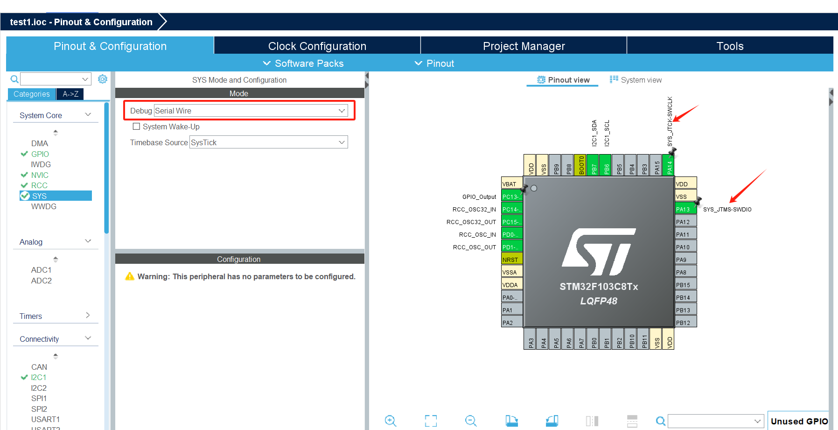Select DMA in System Core
Viewport: 838px width, 430px height.
point(40,143)
